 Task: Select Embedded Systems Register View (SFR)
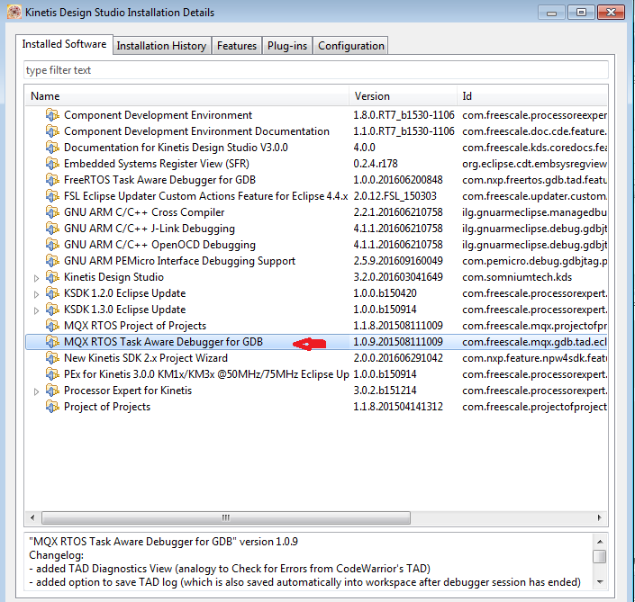click(x=316, y=164)
